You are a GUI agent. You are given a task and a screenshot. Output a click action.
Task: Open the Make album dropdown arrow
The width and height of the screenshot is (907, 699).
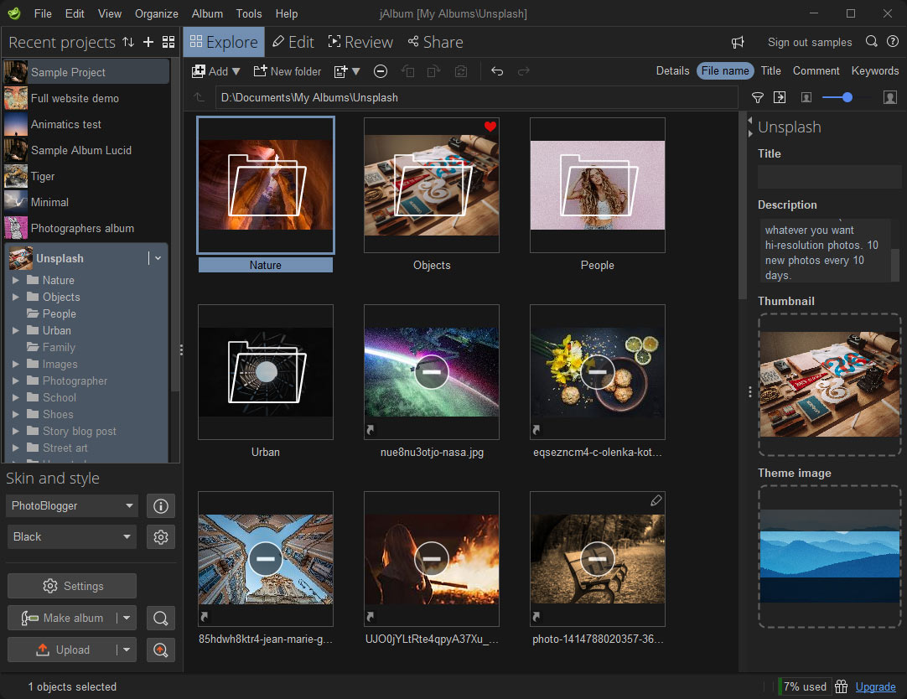(126, 619)
